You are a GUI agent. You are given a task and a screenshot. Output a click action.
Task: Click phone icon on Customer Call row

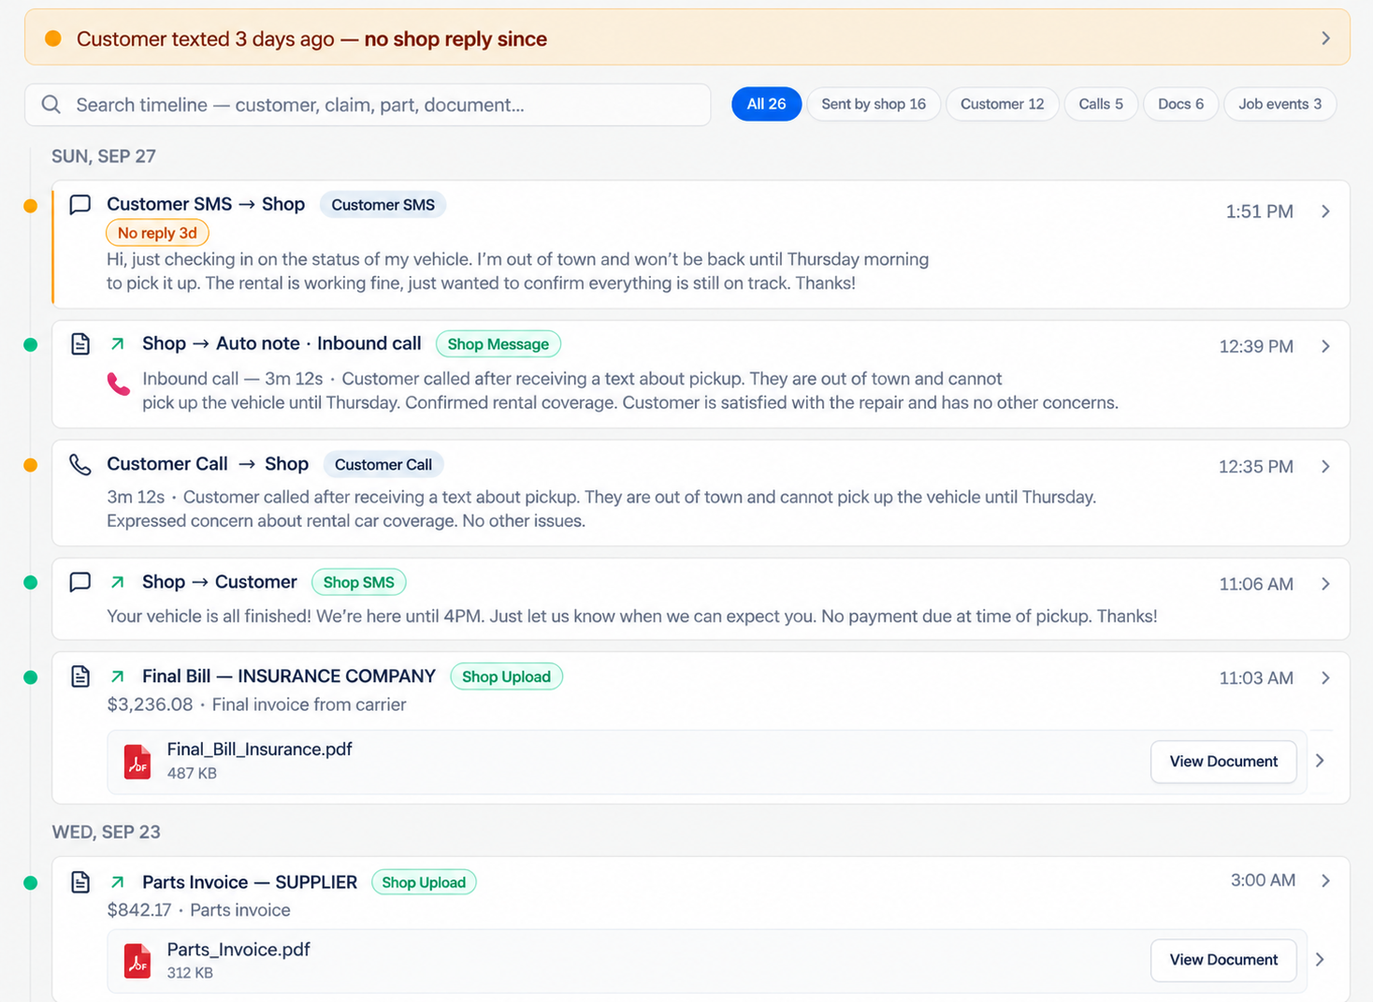coord(80,465)
